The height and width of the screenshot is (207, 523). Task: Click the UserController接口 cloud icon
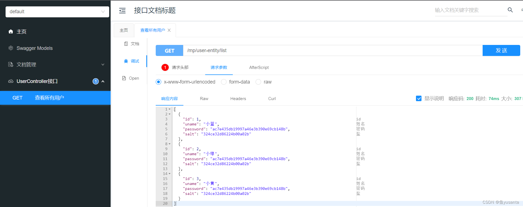[x=11, y=81]
